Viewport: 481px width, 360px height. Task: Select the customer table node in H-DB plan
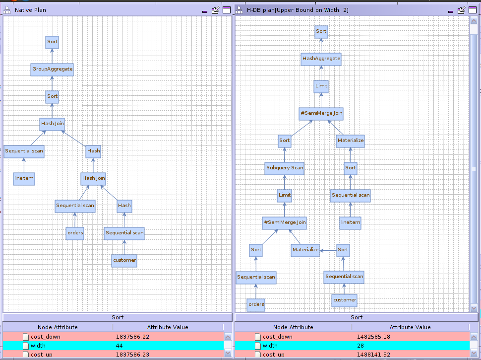point(344,300)
